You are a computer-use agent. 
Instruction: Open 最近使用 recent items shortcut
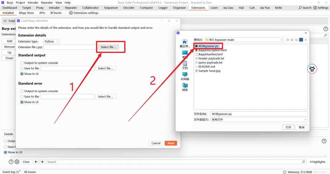185,43
